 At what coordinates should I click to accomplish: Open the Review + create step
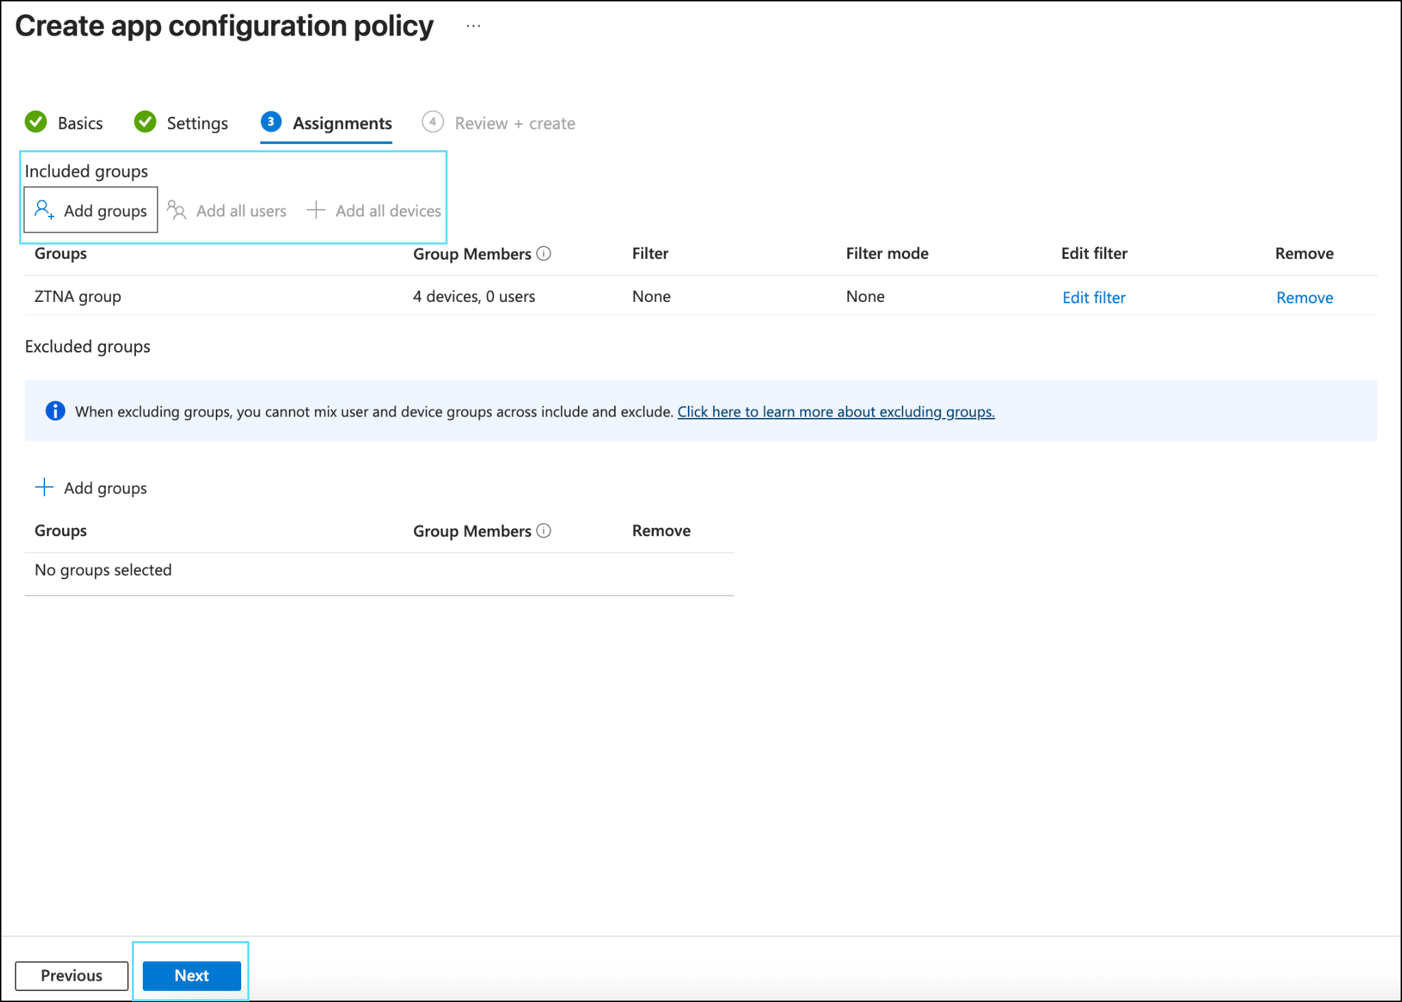click(514, 124)
